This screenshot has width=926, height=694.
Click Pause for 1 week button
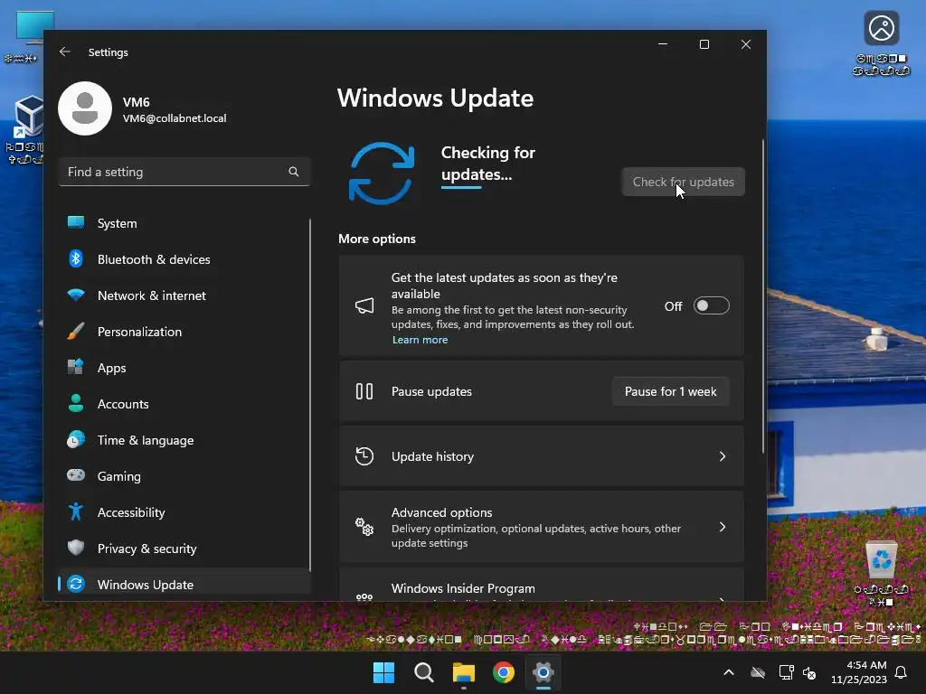[x=670, y=391]
